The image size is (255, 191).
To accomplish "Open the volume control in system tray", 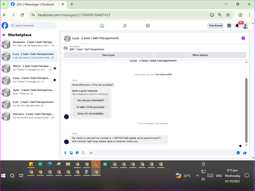I will [203, 179].
